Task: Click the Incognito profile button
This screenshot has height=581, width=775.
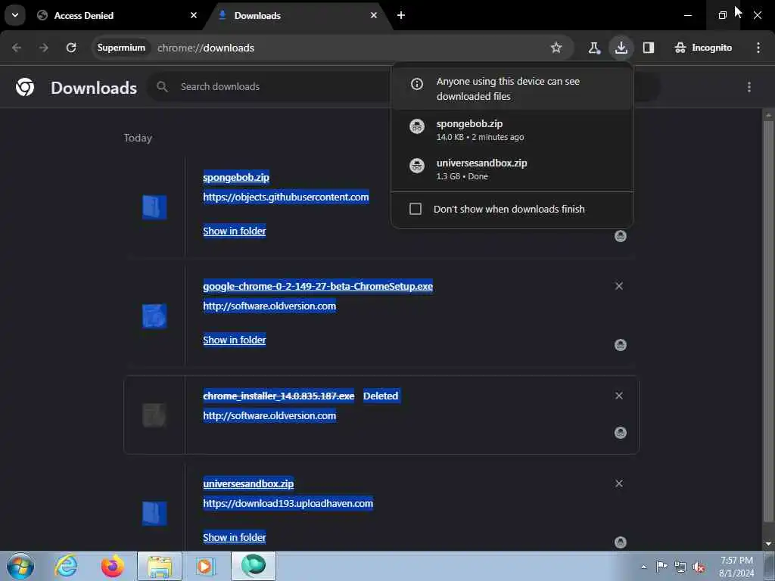Action: click(x=703, y=48)
